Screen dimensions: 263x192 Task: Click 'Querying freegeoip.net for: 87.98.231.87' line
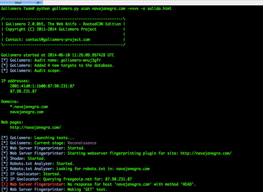(x=67, y=179)
